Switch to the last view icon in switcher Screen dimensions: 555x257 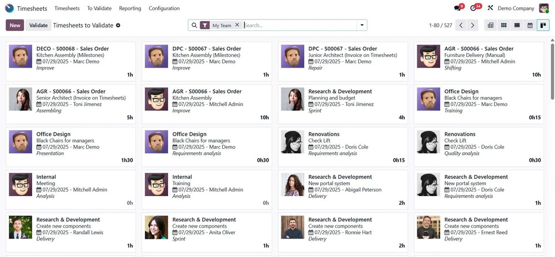click(543, 25)
